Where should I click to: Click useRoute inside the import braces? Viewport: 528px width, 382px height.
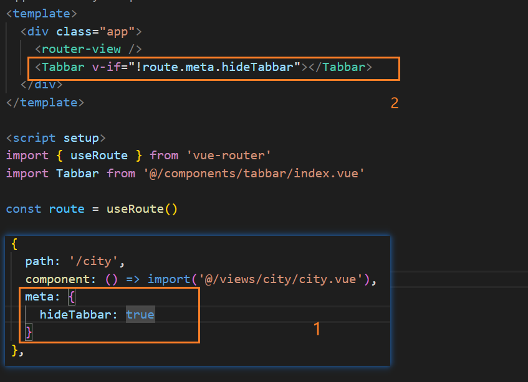pyautogui.click(x=99, y=156)
